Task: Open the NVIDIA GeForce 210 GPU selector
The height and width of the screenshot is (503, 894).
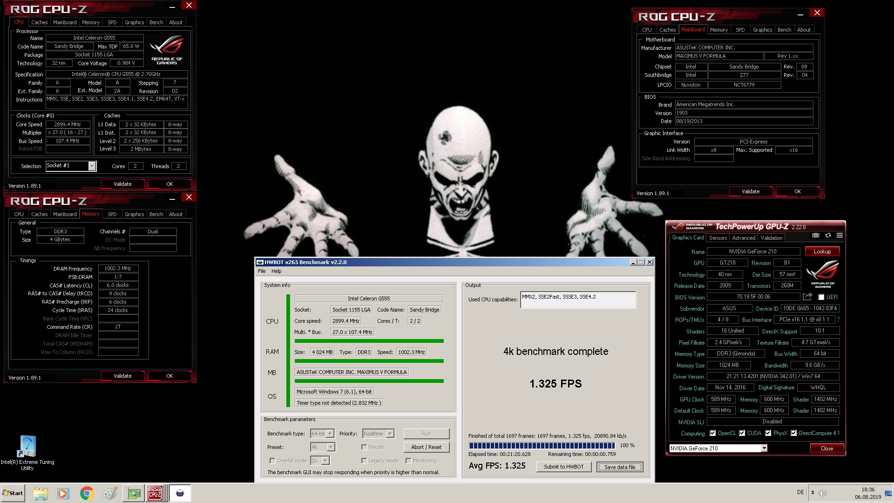Action: tap(764, 448)
